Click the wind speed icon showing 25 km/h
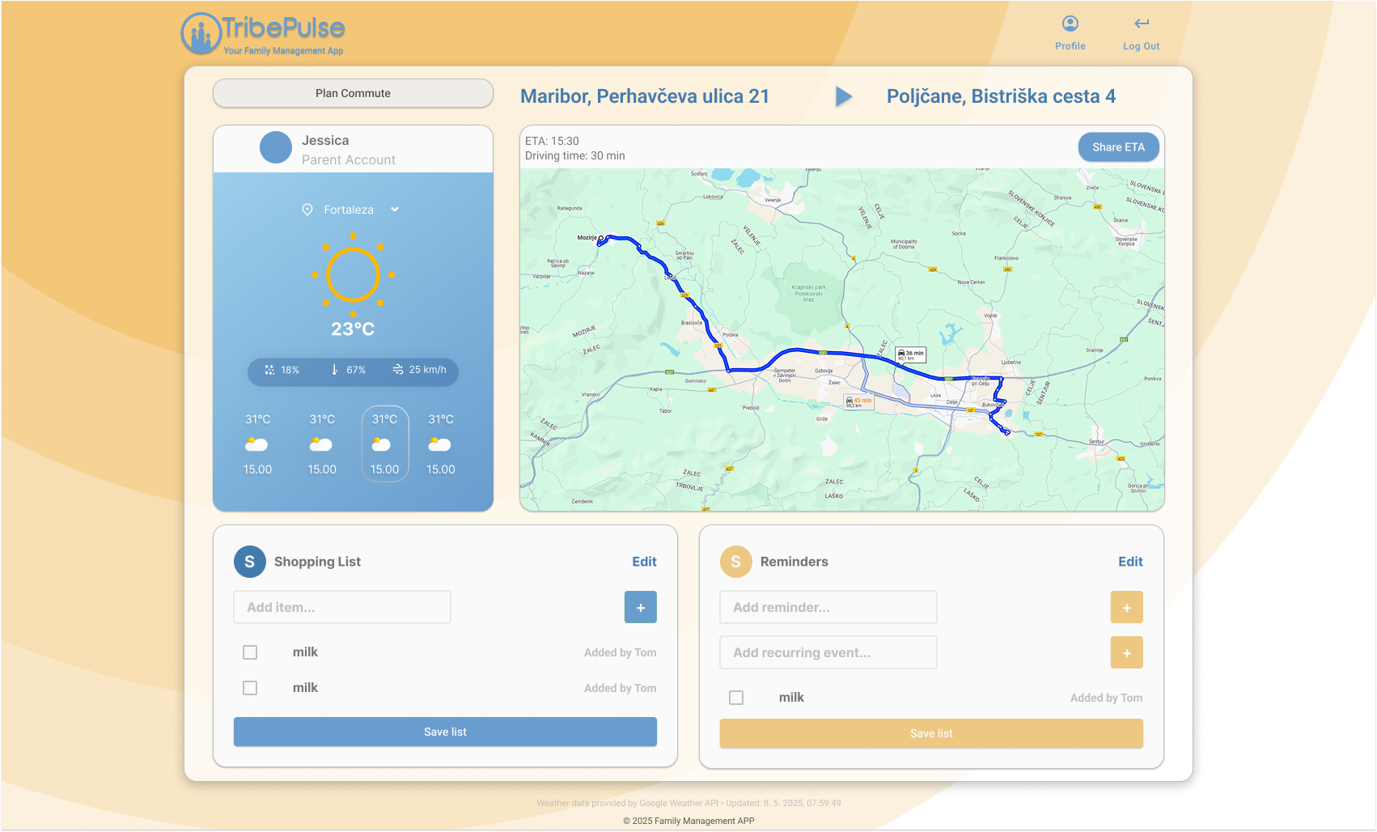 pyautogui.click(x=398, y=370)
